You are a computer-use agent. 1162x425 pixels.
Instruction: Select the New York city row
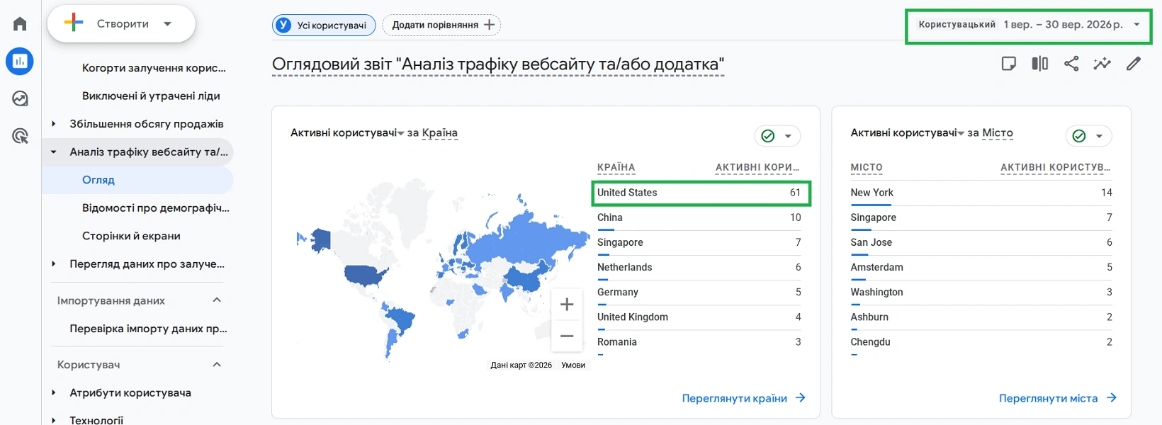[x=981, y=193]
